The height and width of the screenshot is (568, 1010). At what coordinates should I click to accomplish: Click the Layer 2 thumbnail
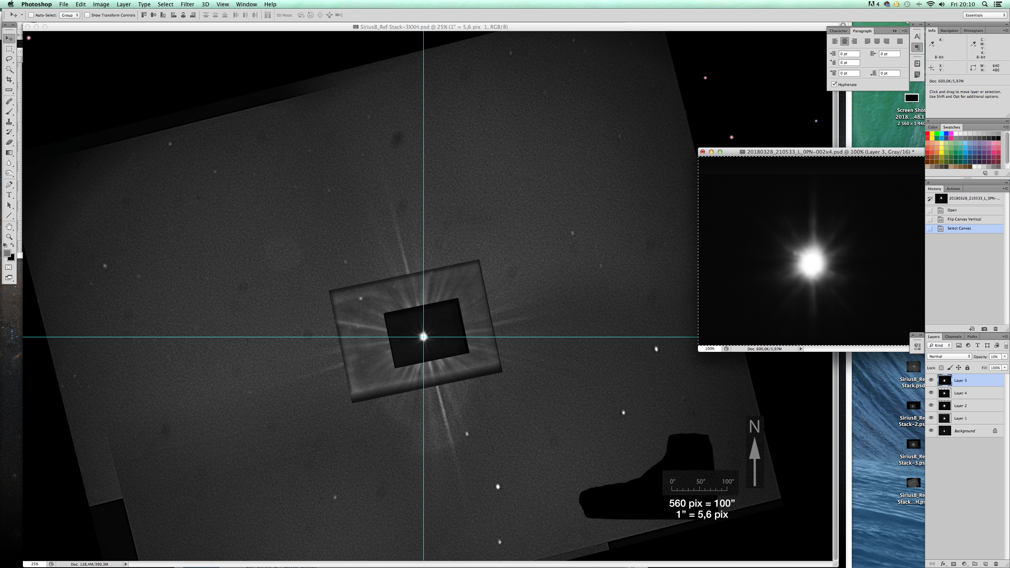coord(945,405)
